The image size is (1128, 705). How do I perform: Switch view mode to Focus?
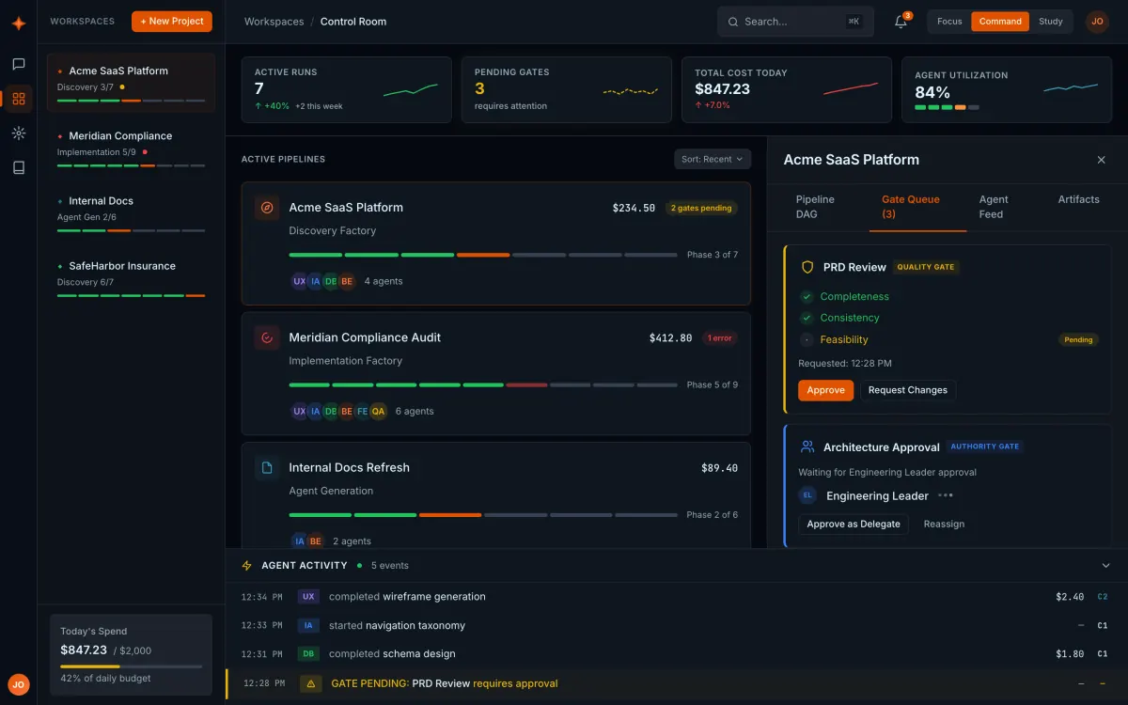pyautogui.click(x=949, y=22)
